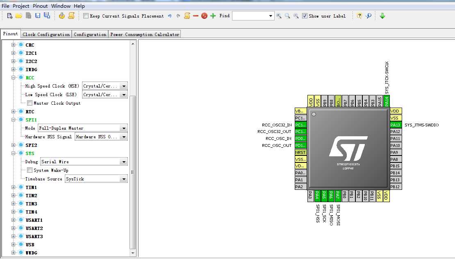Open the Project menu

pyautogui.click(x=21, y=6)
